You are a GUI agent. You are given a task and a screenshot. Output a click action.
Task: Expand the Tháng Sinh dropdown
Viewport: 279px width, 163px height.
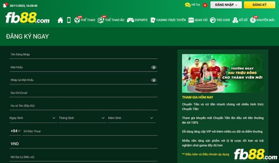click(82, 118)
